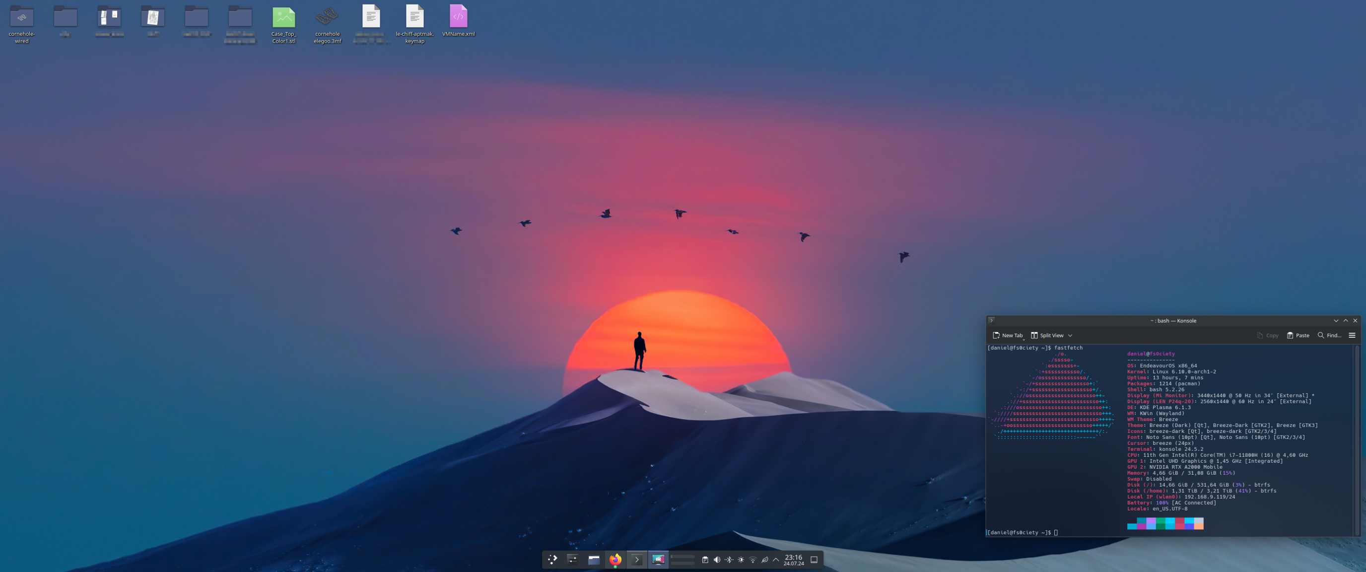Image resolution: width=1366 pixels, height=572 pixels.
Task: Click New Tab in Konsole toolbar
Action: 1007,335
